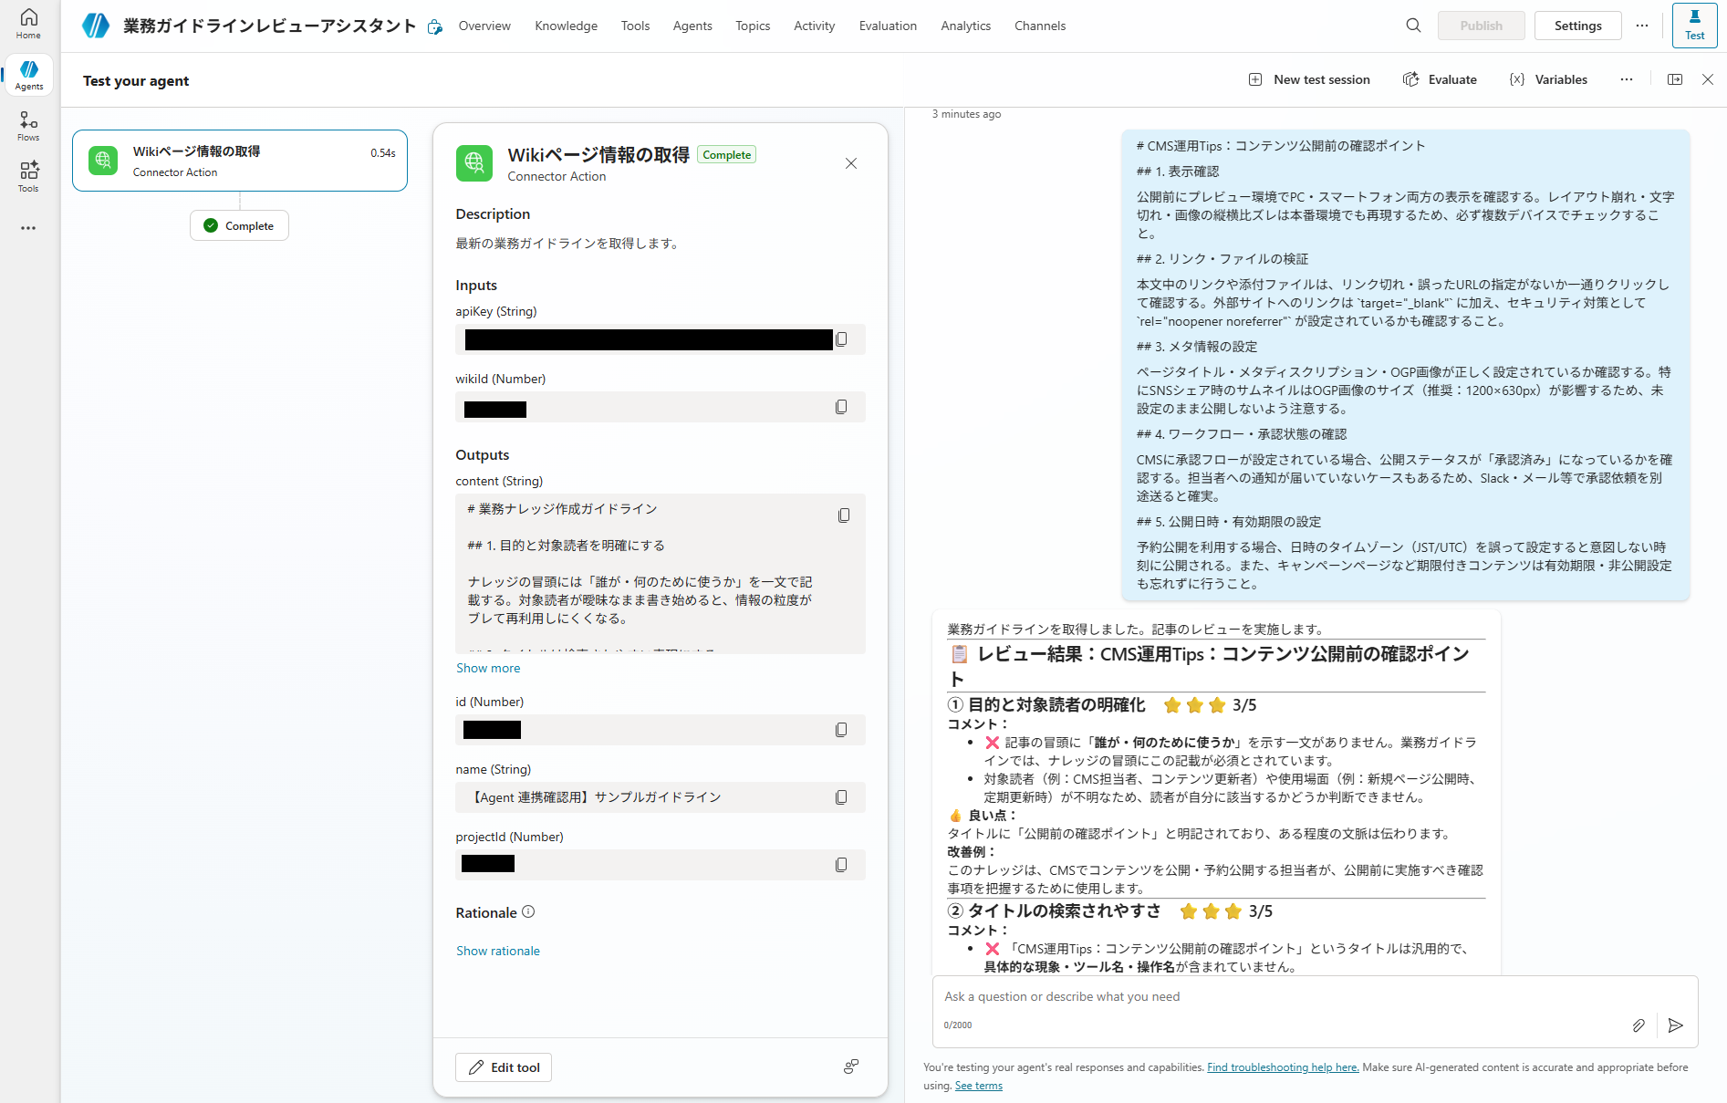This screenshot has height=1103, width=1727.
Task: Click the chat message input field
Action: click(1277, 997)
